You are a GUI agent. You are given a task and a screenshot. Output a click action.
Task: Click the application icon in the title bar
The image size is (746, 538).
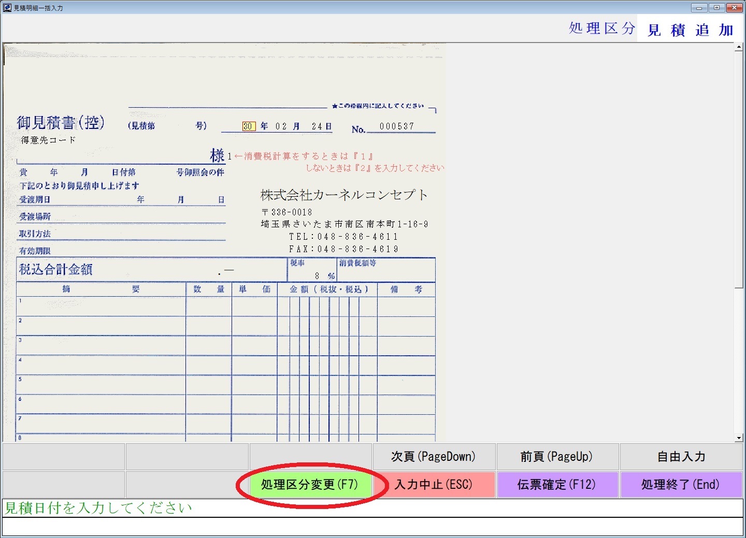point(6,8)
